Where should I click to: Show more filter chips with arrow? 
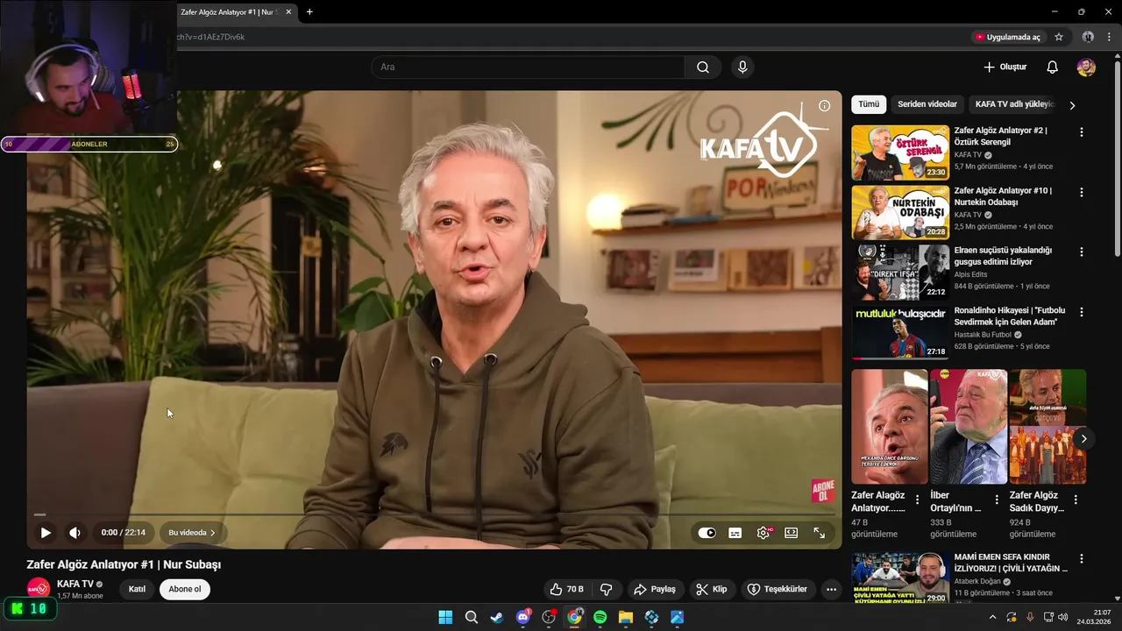[1072, 105]
